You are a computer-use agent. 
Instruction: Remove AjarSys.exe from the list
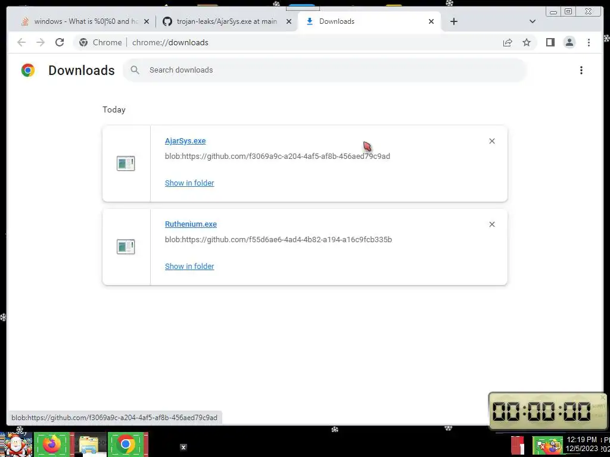(x=491, y=141)
